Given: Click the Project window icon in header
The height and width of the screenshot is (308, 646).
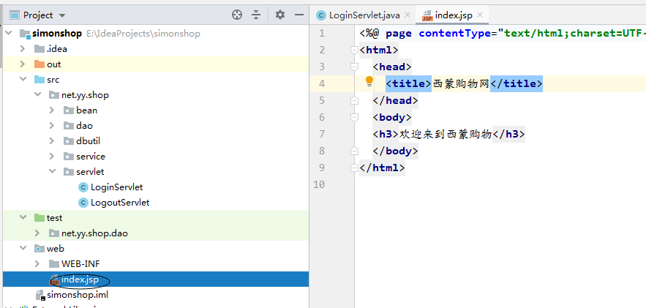Looking at the screenshot, I should 15,15.
